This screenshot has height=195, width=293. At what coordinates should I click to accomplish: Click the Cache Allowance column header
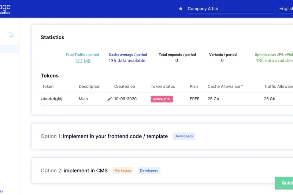225,86
